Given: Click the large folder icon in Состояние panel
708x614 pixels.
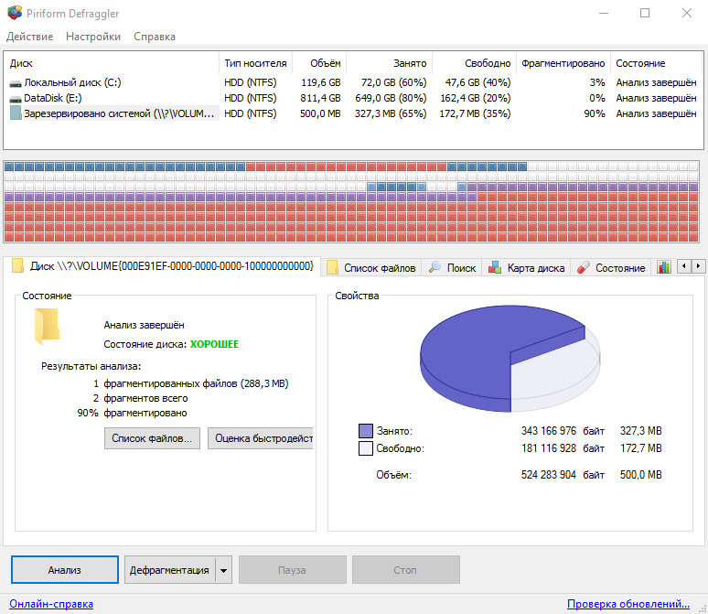Looking at the screenshot, I should point(47,326).
